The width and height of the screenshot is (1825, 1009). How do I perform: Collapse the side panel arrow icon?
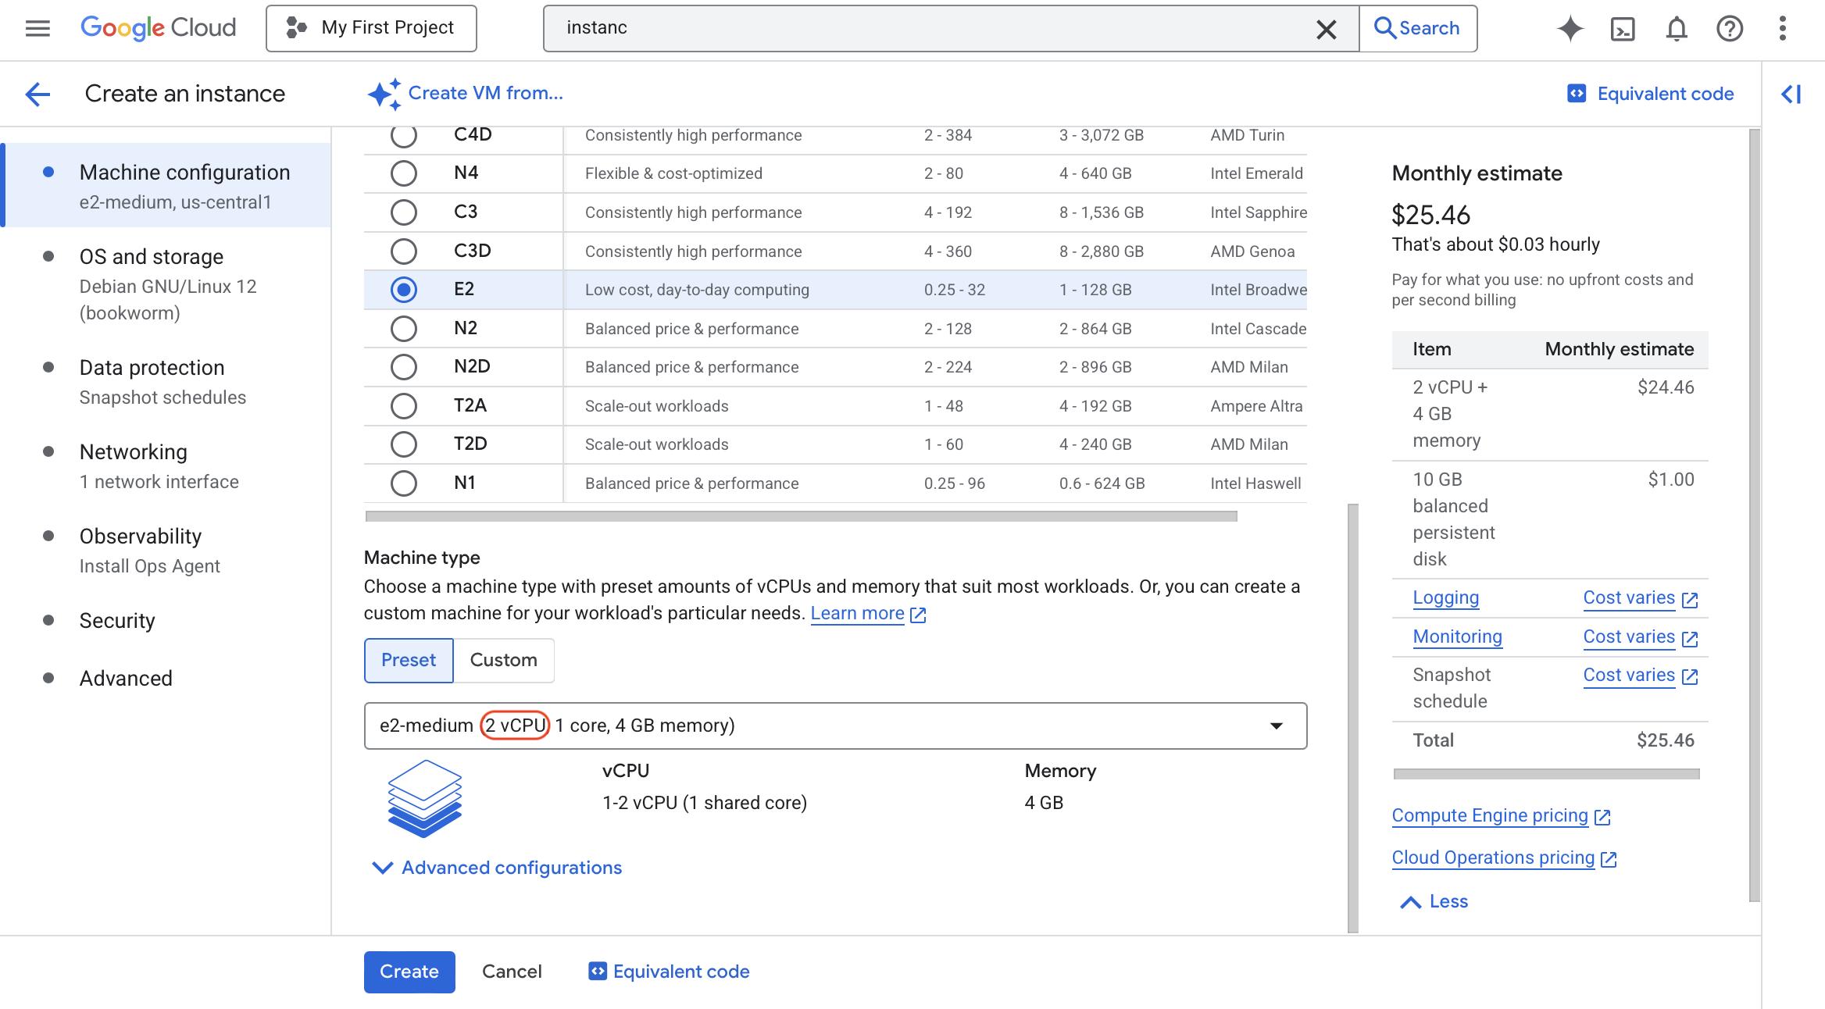tap(1791, 94)
